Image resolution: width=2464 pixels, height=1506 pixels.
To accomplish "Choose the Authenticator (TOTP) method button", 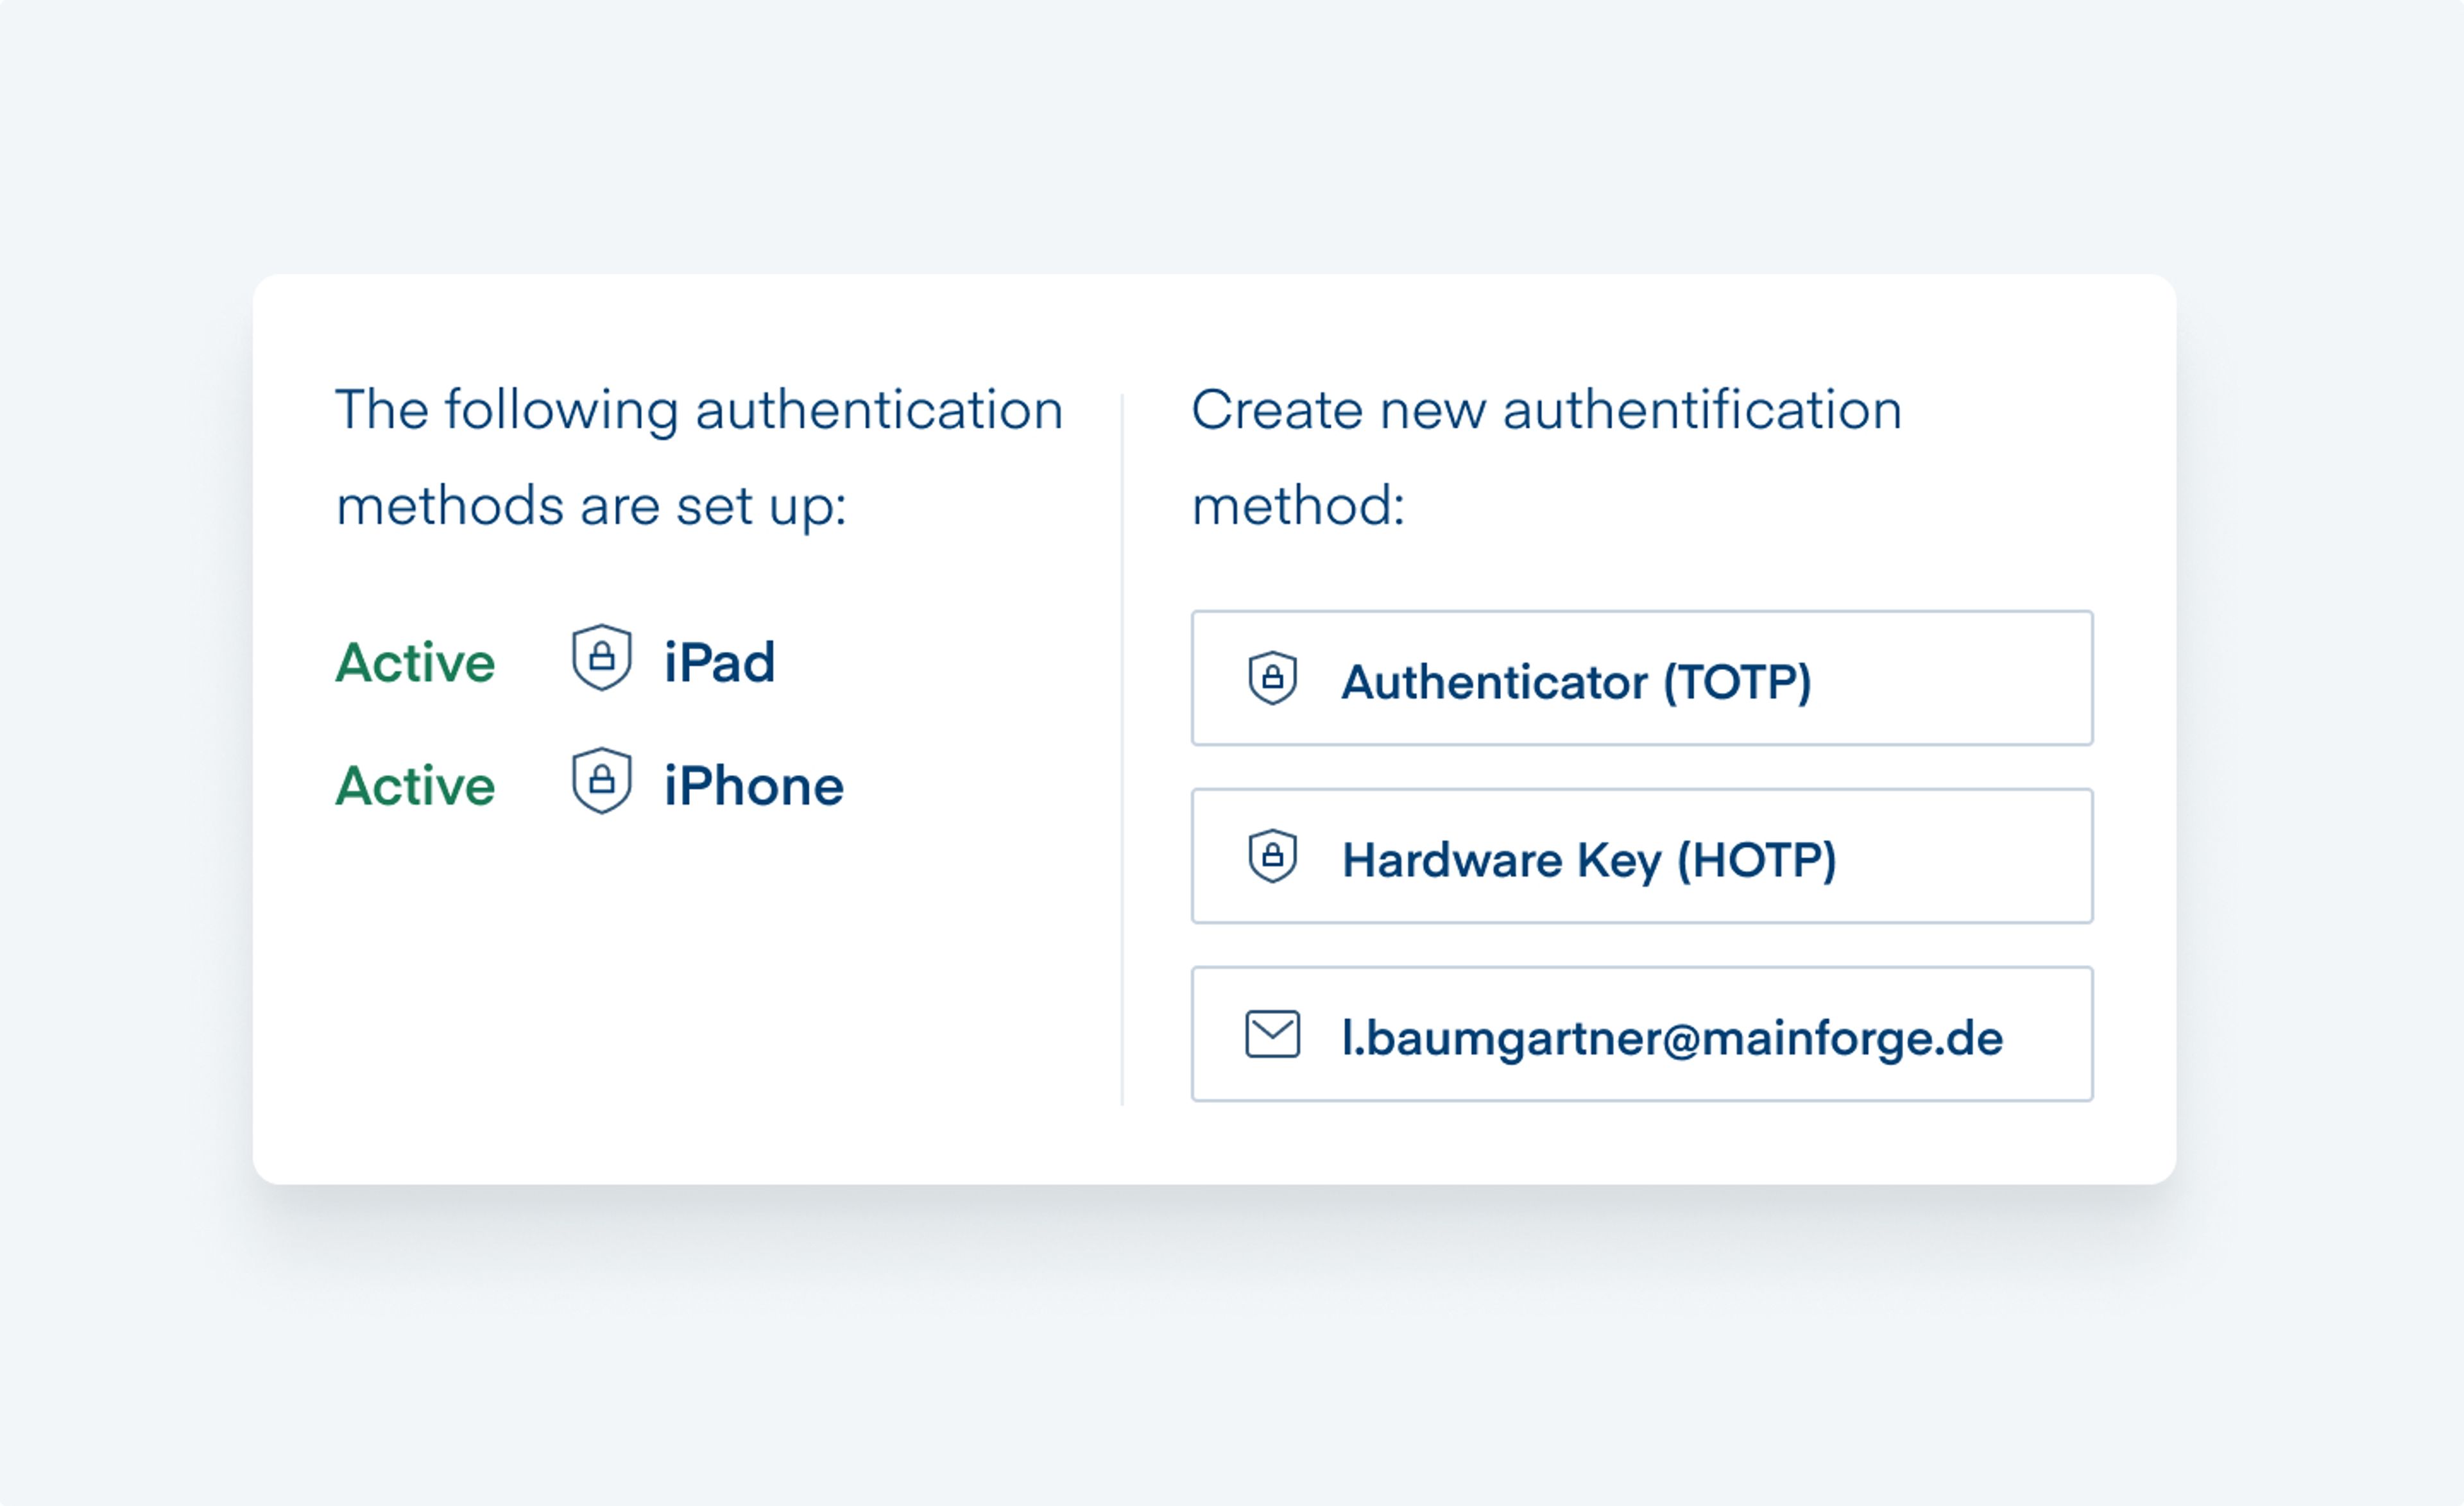I will point(1641,679).
